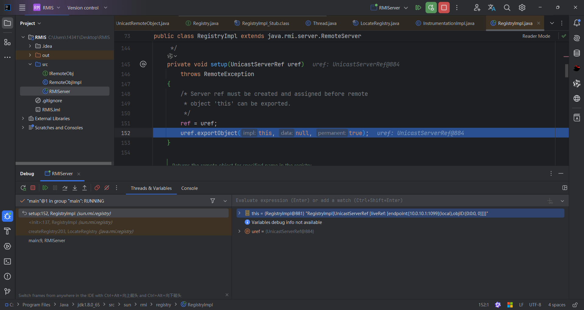Screen dimensions: 584x310
Task: Open the main hamburger menu
Action: click(22, 8)
